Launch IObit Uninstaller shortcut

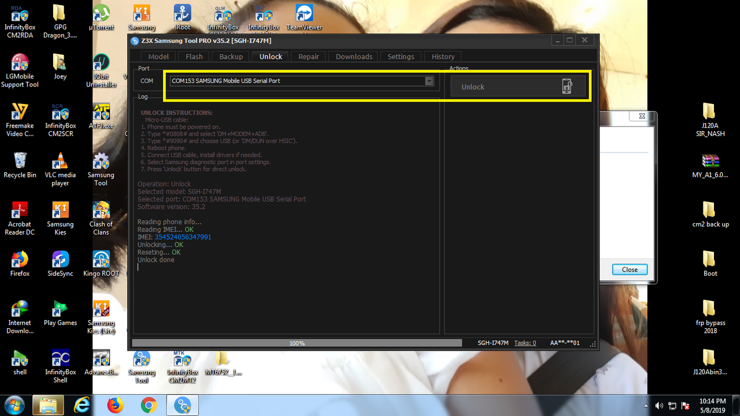[101, 70]
